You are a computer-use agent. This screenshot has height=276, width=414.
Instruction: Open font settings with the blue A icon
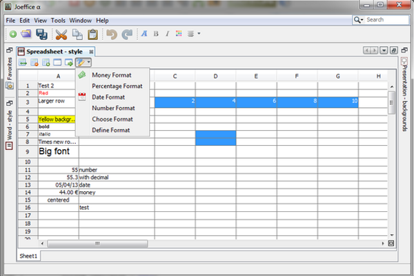(144, 34)
